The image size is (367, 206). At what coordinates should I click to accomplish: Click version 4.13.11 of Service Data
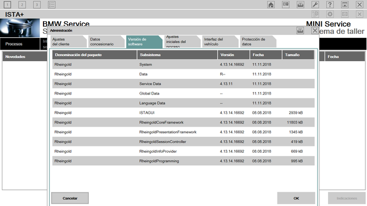point(226,84)
